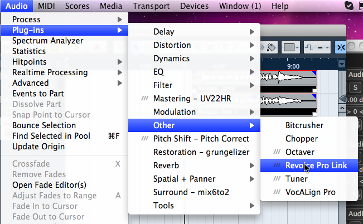This screenshot has height=224, width=363.
Task: Click the VST3 icon beside Tuner
Action: click(276, 179)
